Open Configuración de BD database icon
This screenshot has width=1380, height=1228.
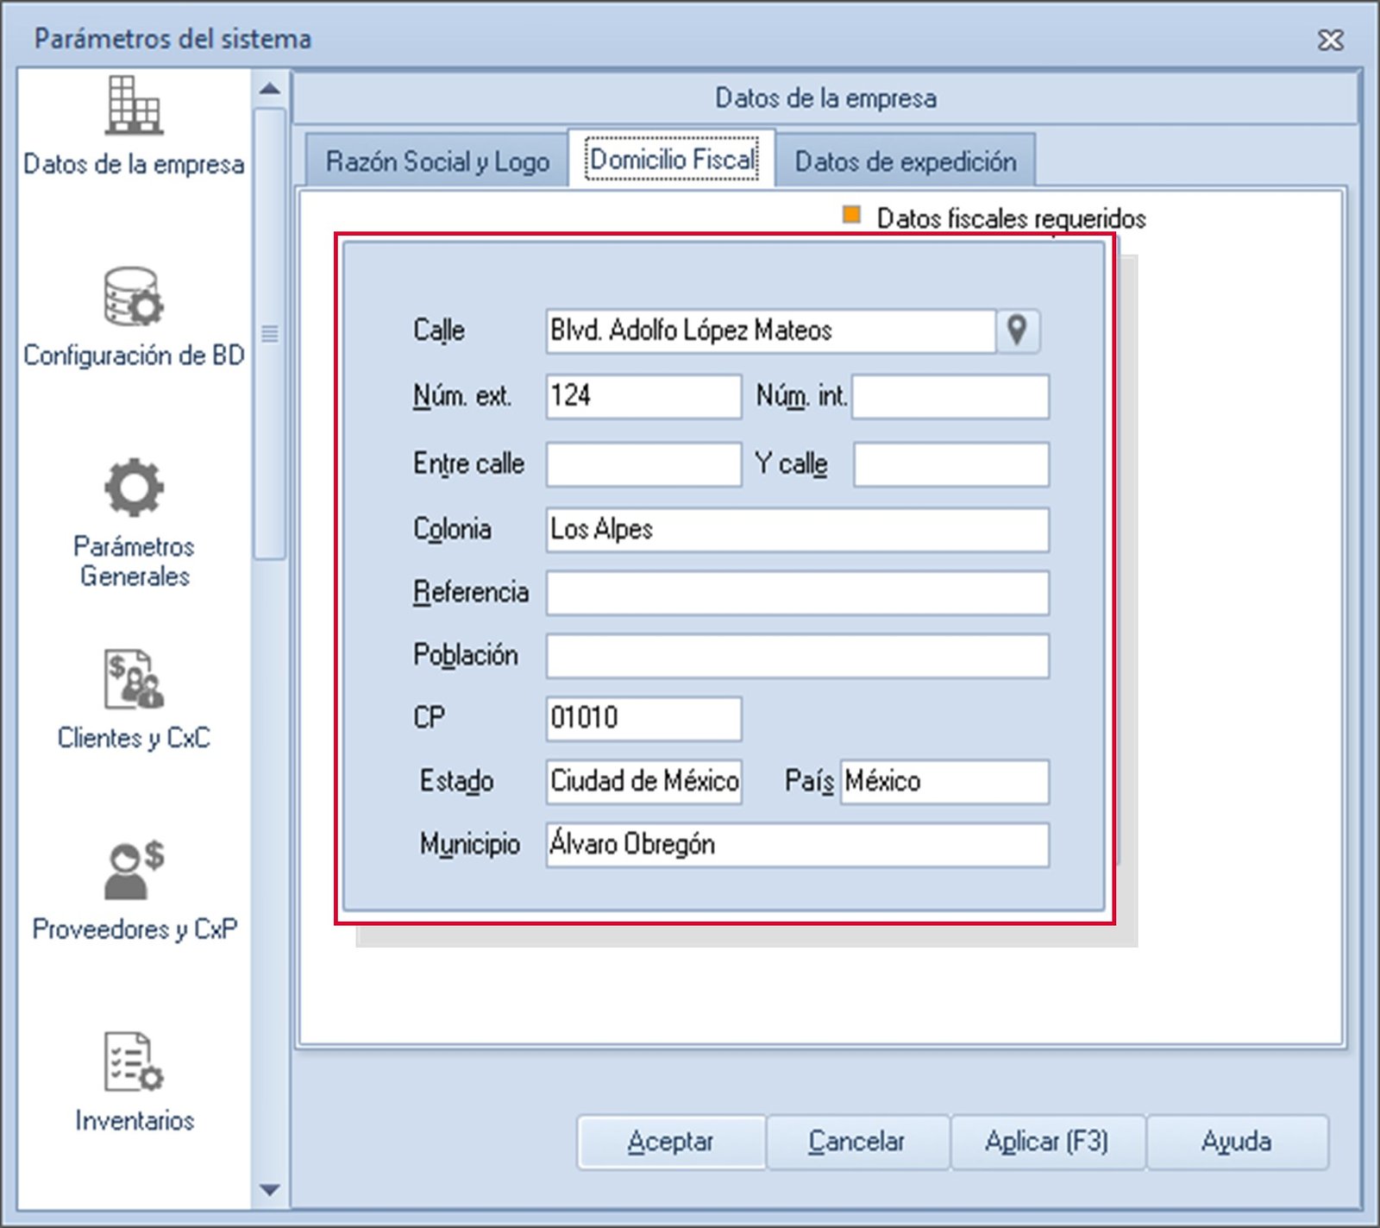tap(134, 297)
